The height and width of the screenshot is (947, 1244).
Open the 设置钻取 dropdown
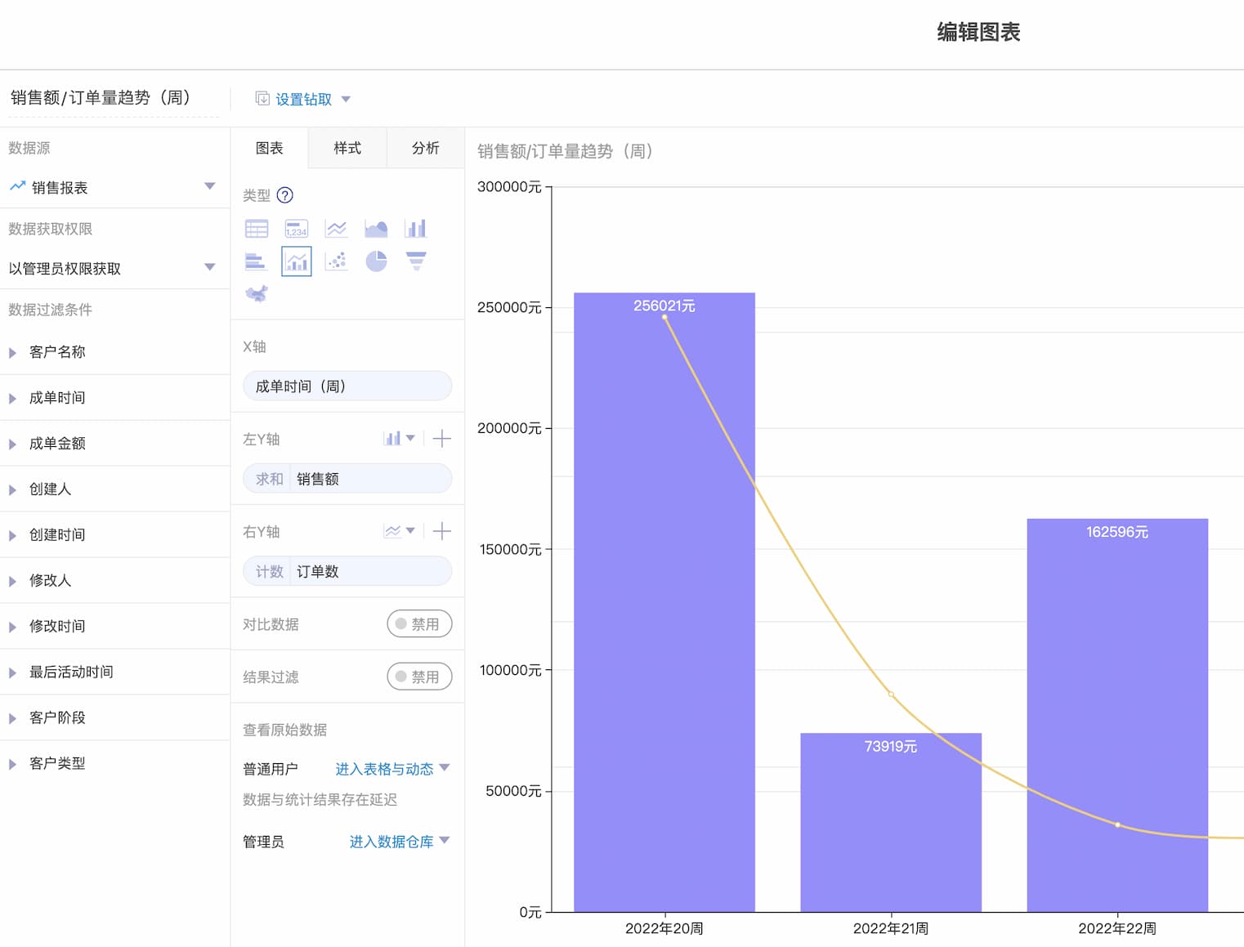pyautogui.click(x=346, y=100)
